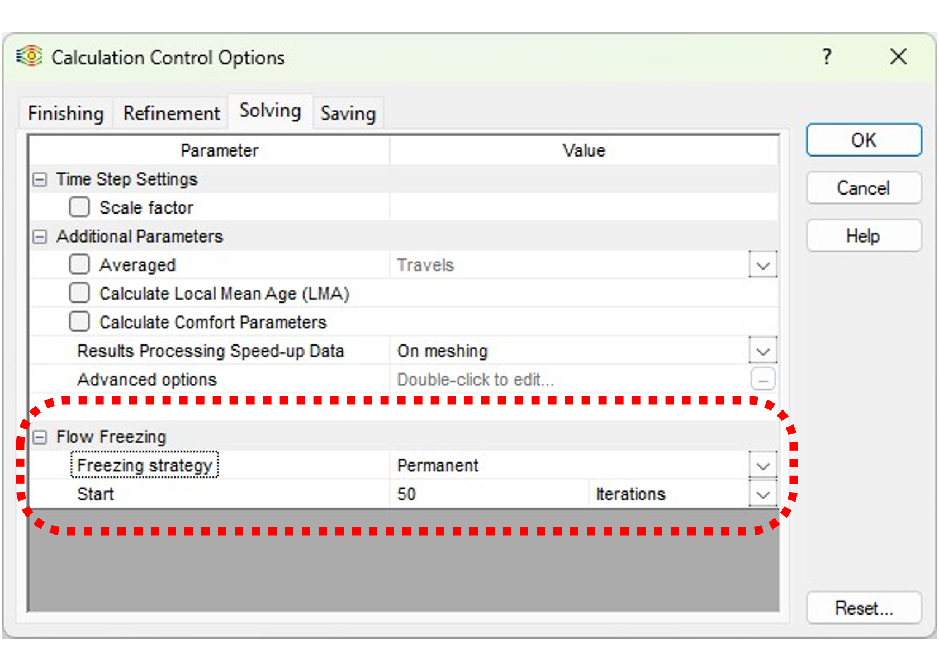Close the Calculation Control Options dialog
Viewport: 939px width, 671px height.
click(x=898, y=56)
